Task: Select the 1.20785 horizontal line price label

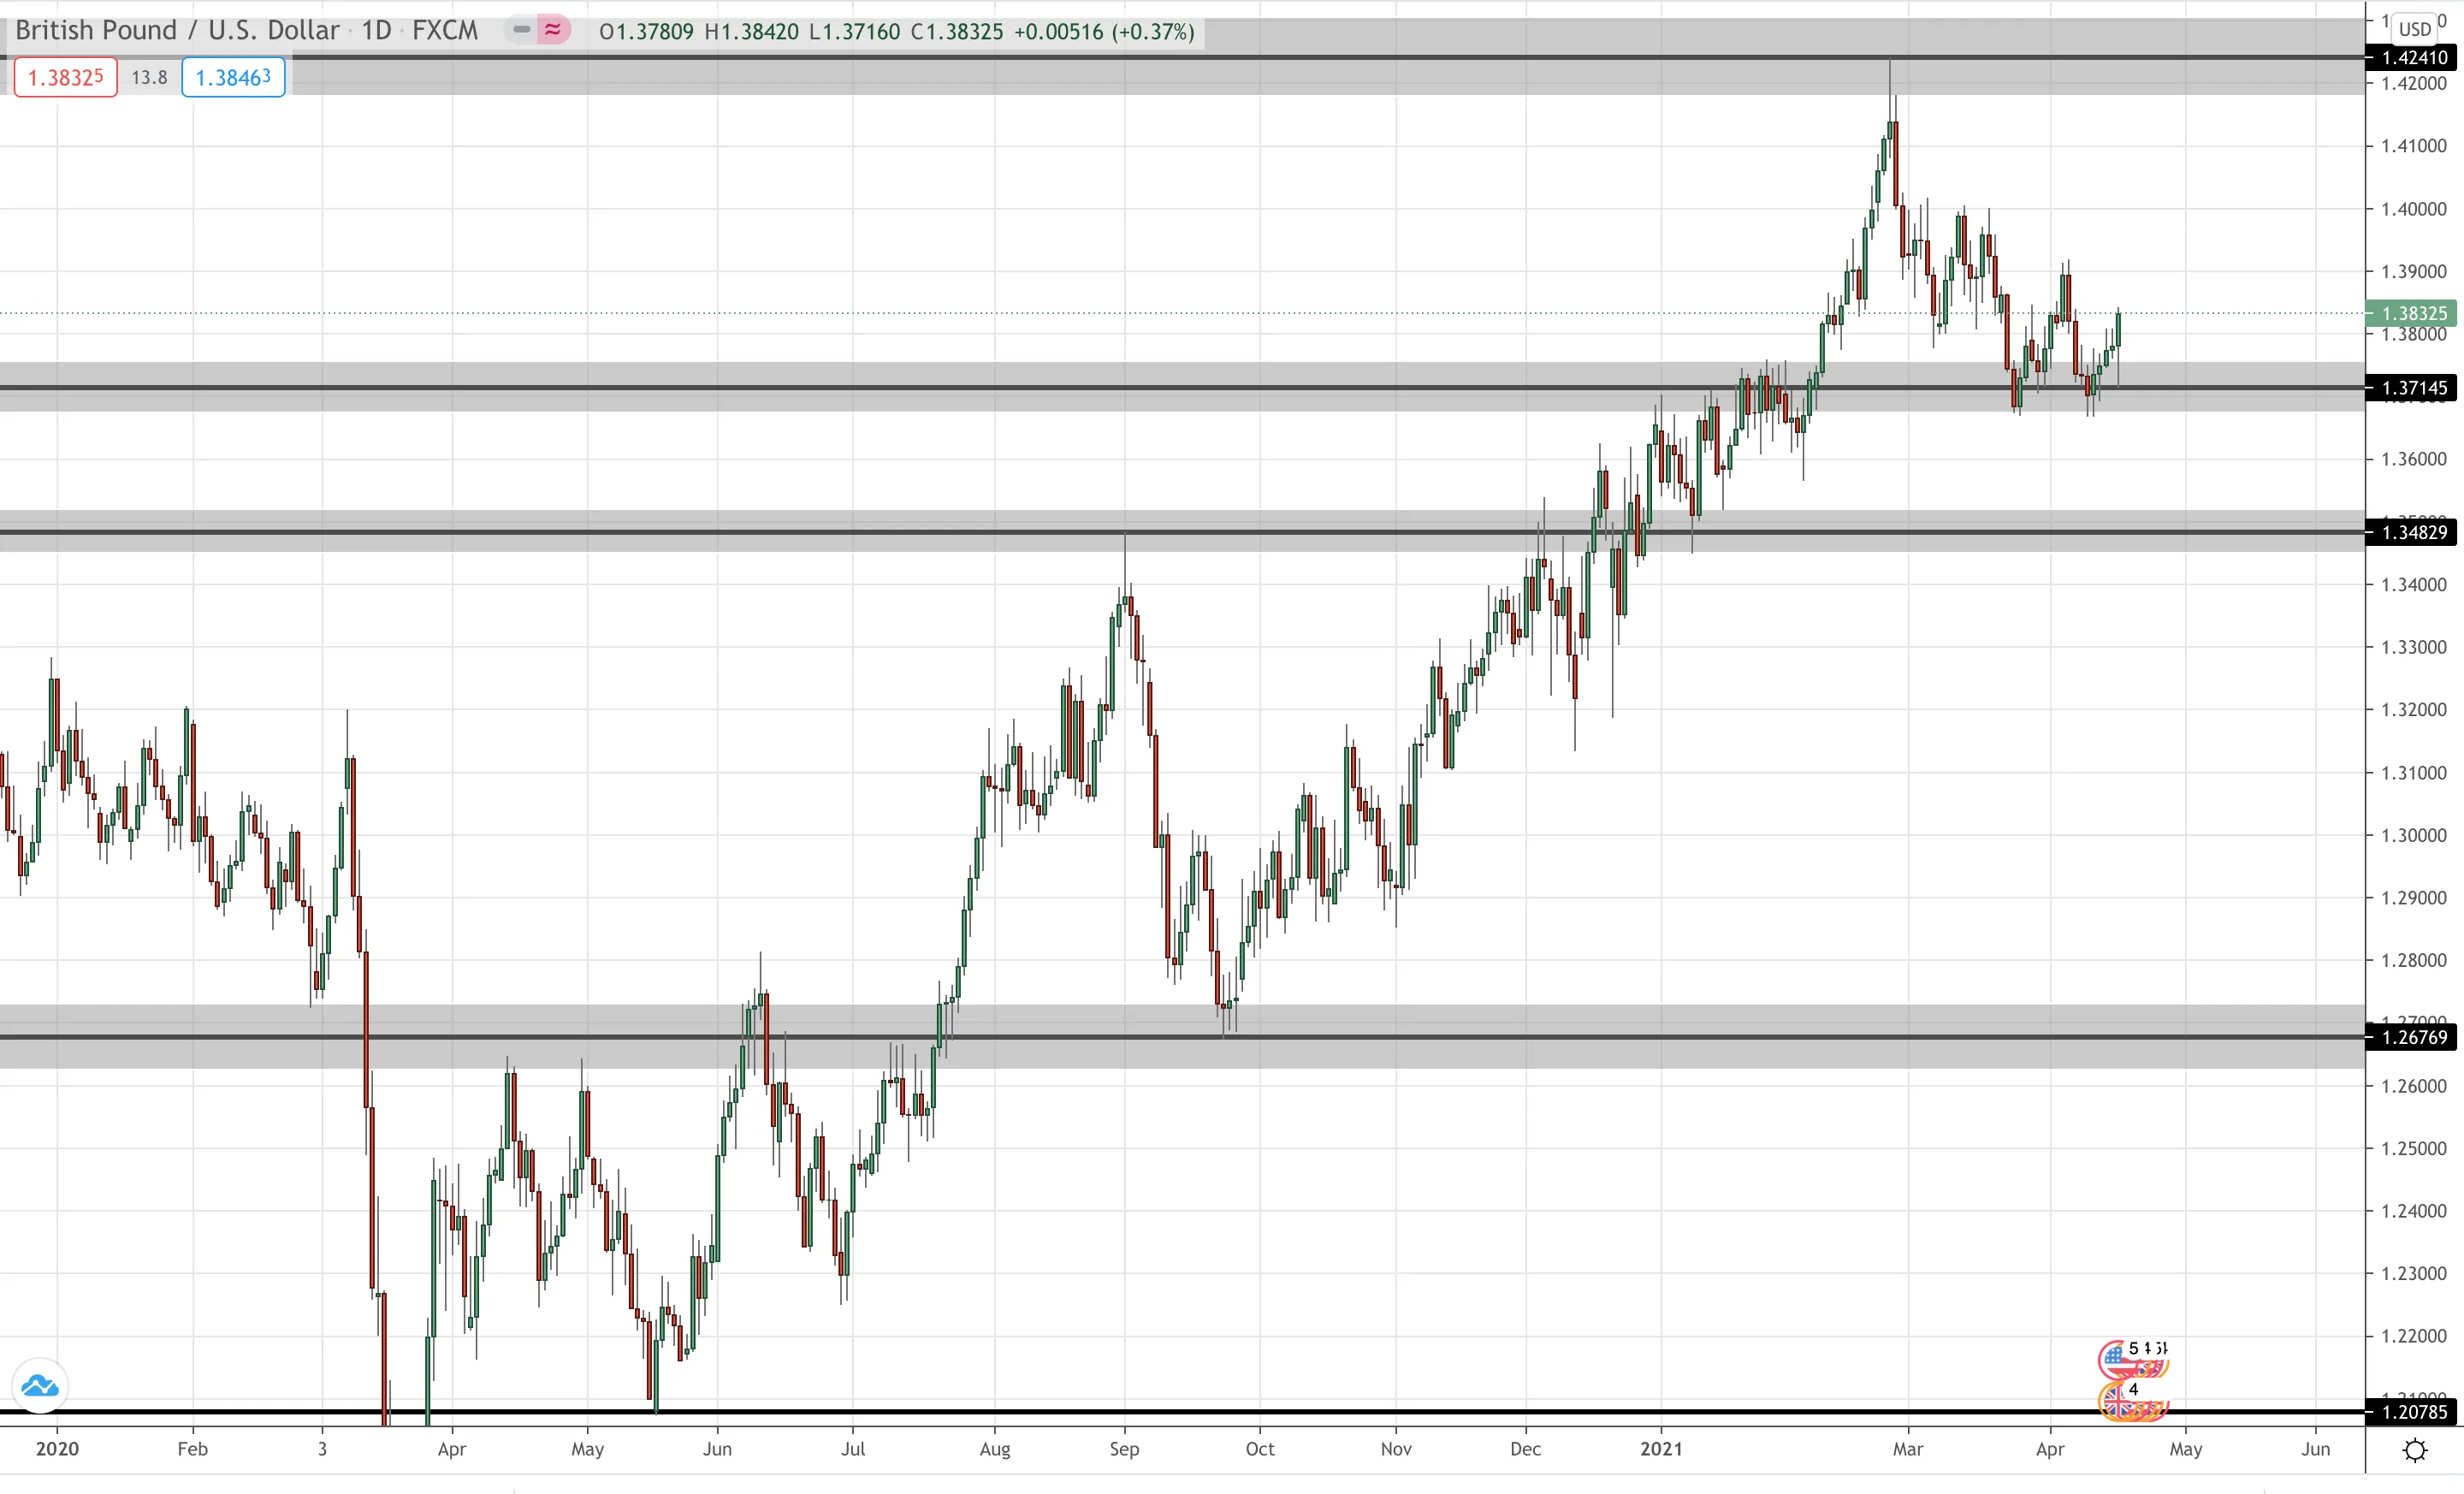Action: point(2410,1412)
